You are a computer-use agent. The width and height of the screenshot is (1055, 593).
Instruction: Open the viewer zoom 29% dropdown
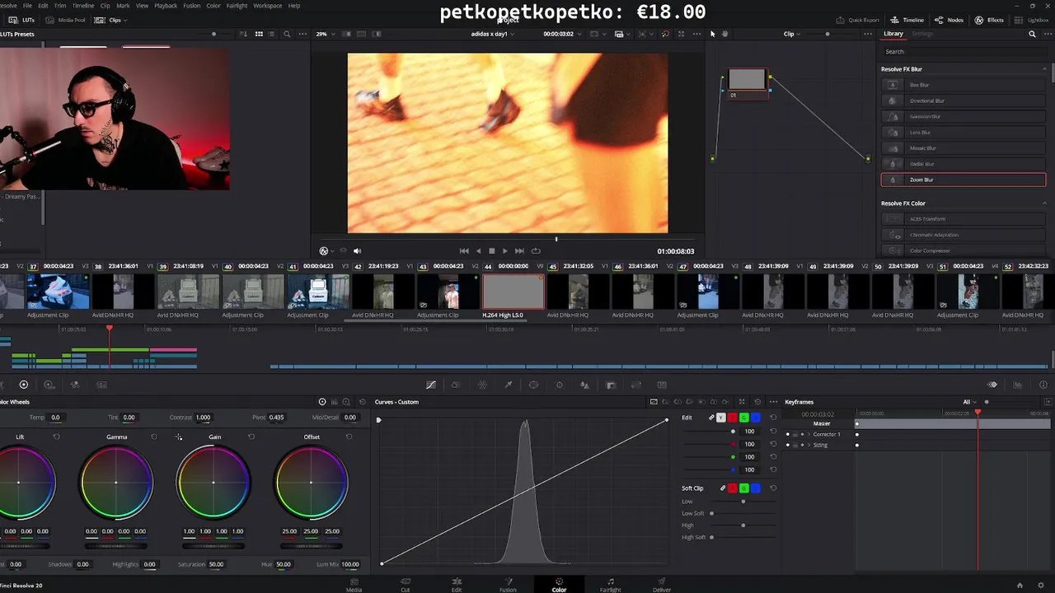coord(325,34)
